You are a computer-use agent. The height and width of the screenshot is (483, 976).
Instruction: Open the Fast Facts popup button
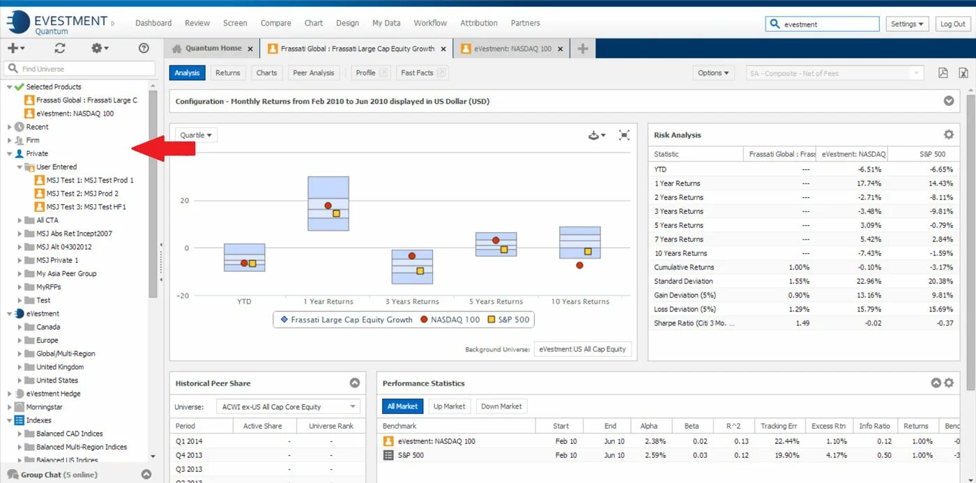point(422,73)
